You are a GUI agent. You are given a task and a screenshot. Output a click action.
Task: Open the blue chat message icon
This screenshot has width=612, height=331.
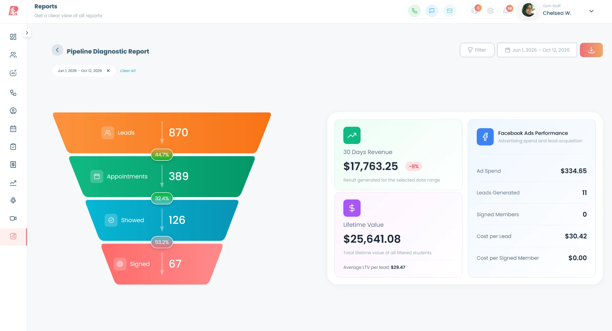click(x=432, y=11)
